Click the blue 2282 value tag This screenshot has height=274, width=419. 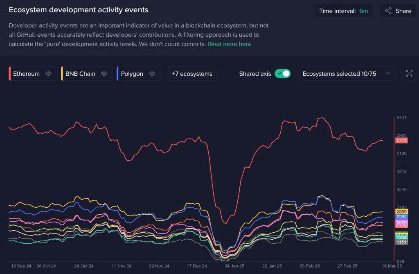point(401,217)
